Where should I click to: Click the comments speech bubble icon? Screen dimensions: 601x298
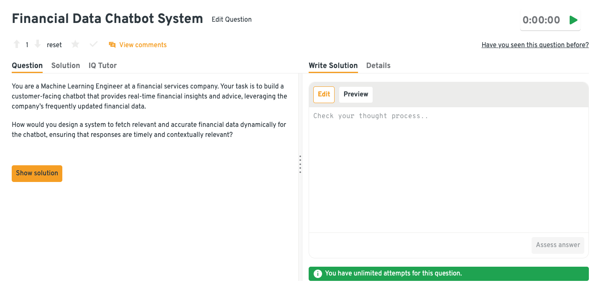click(112, 45)
